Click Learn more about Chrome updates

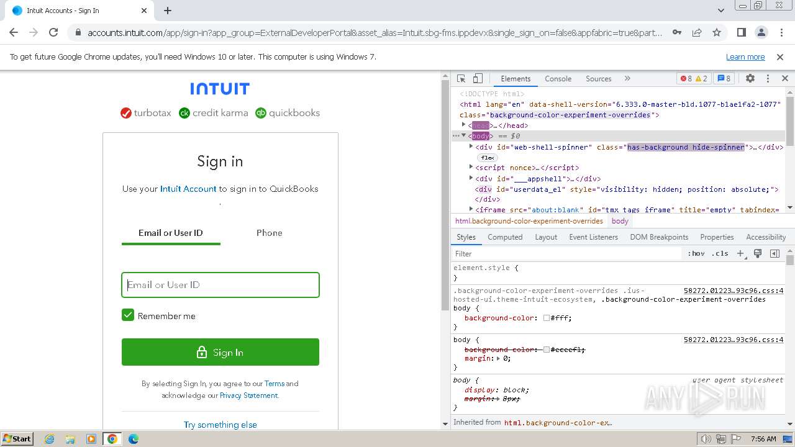pyautogui.click(x=745, y=56)
